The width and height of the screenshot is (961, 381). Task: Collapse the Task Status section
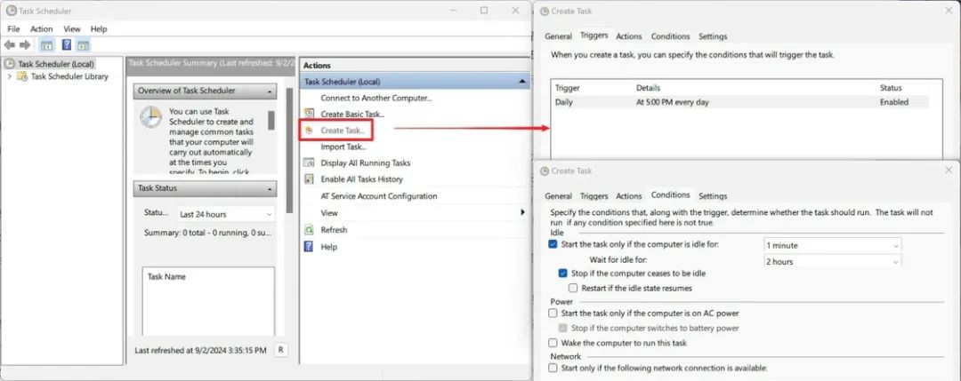[269, 188]
